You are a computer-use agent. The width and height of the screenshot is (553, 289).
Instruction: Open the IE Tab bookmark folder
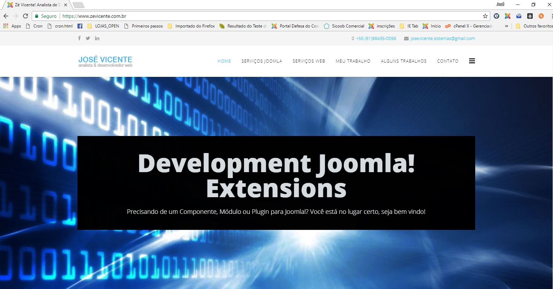click(x=409, y=26)
